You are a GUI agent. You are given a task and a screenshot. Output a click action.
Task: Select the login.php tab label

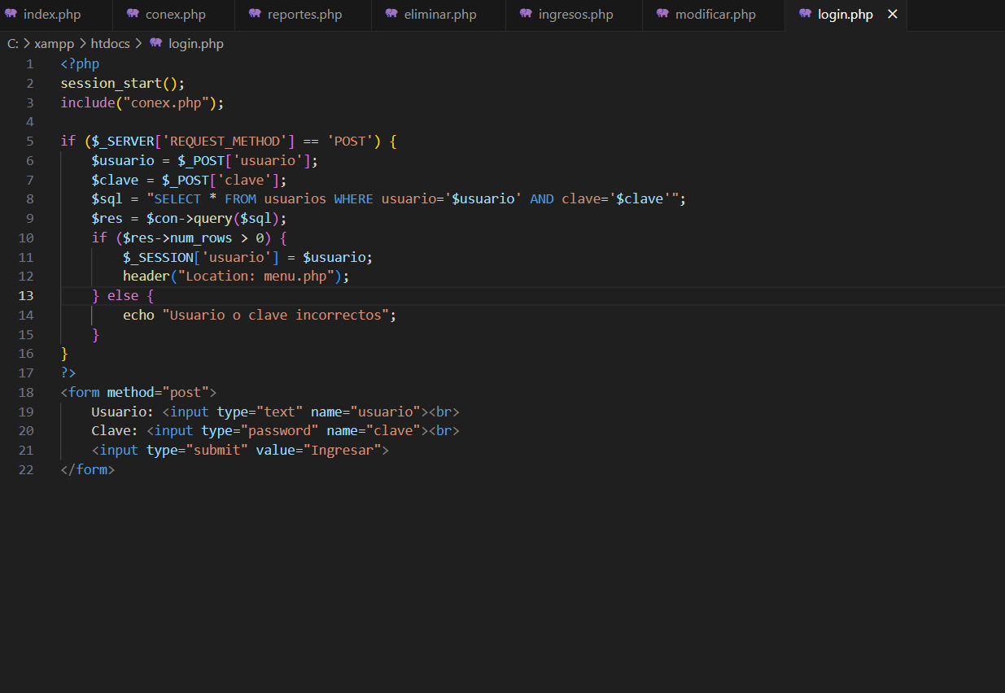click(845, 15)
